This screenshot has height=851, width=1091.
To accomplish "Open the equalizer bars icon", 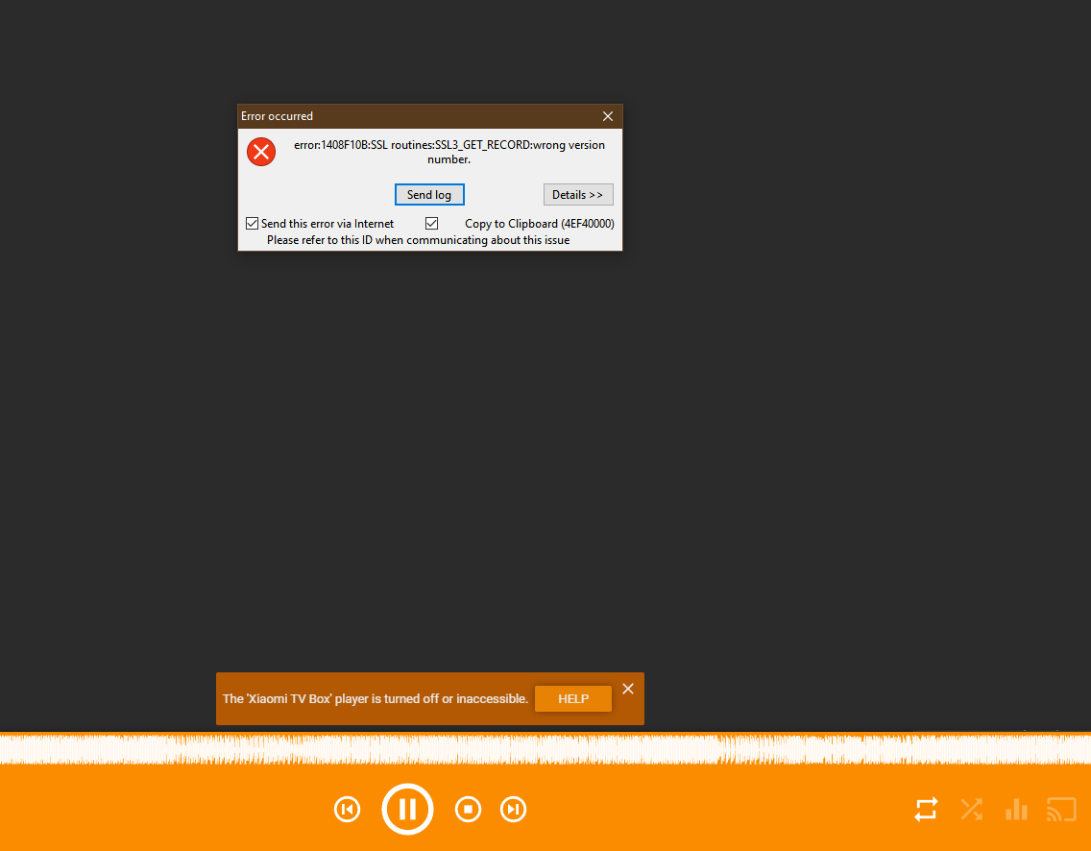I will [1016, 810].
